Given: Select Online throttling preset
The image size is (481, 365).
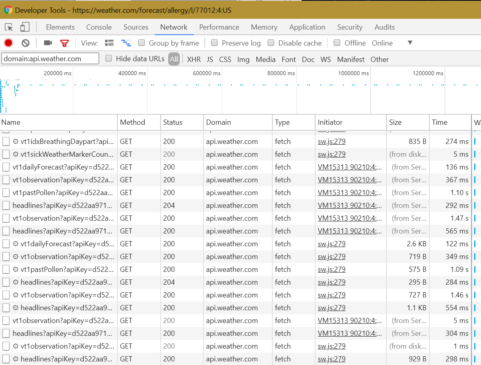Looking at the screenshot, I should 382,43.
